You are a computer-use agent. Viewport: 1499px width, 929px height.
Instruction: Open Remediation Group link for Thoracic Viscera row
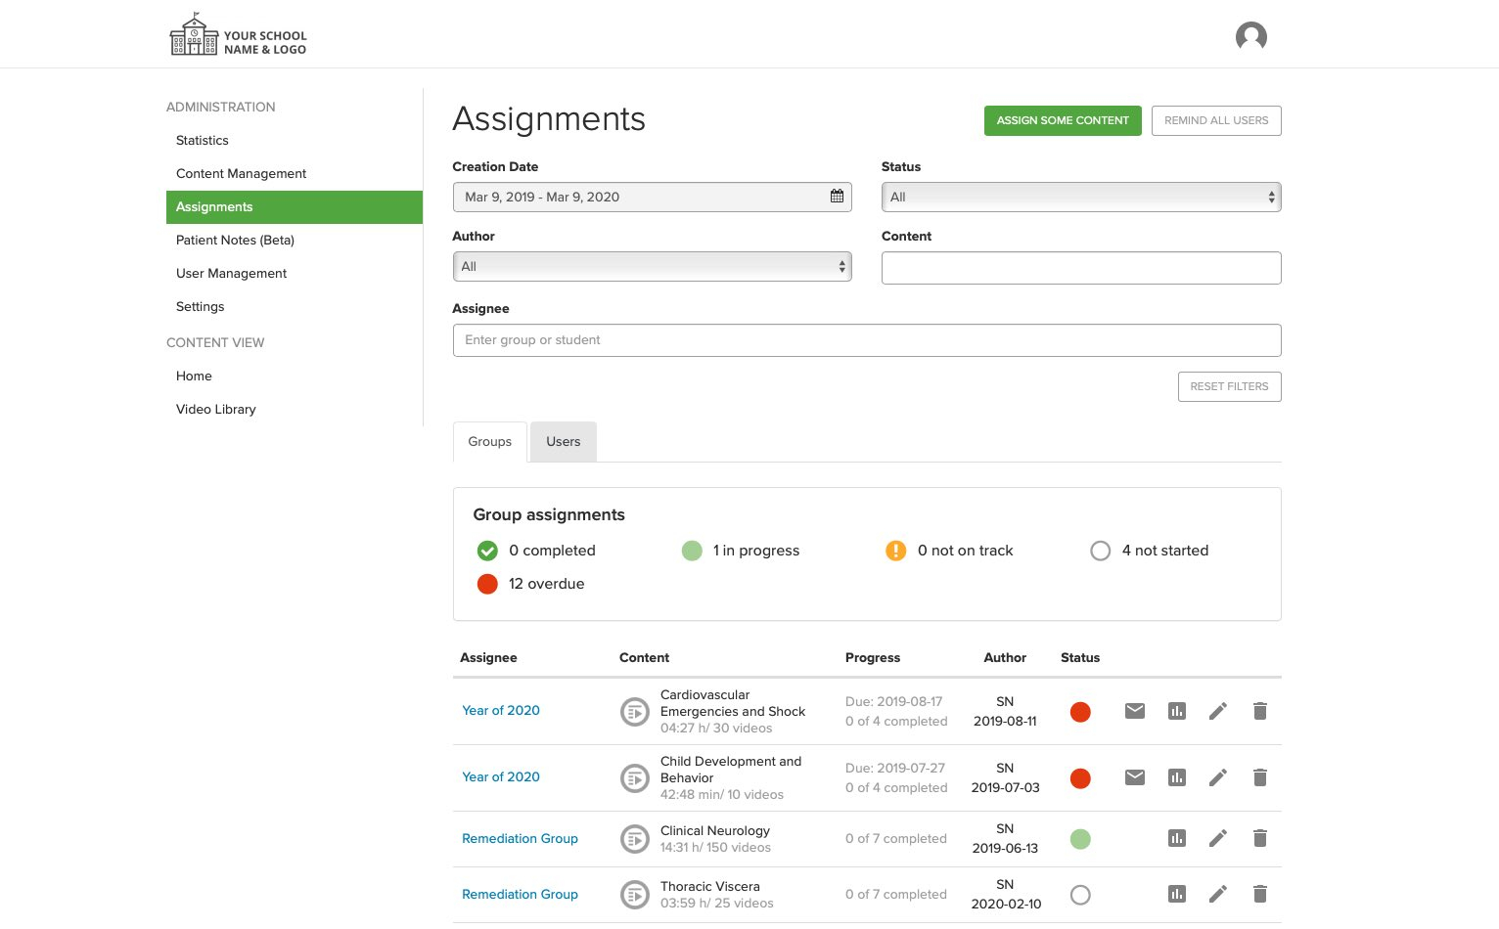click(520, 895)
